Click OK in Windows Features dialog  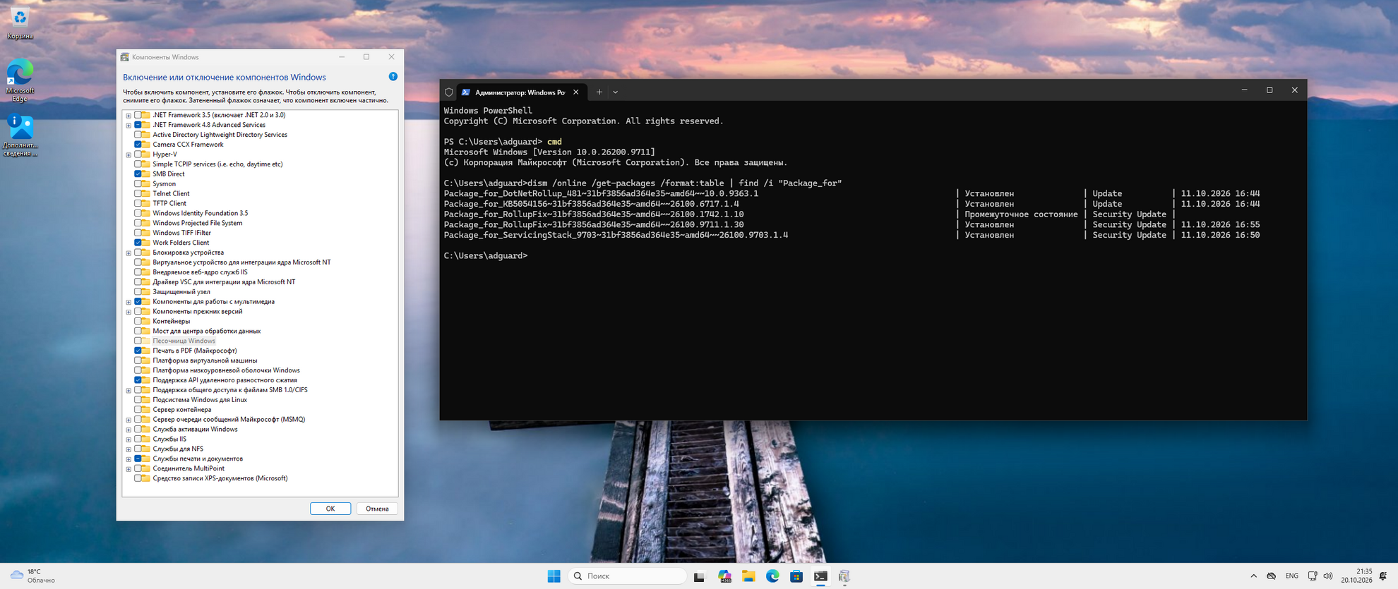coord(330,509)
